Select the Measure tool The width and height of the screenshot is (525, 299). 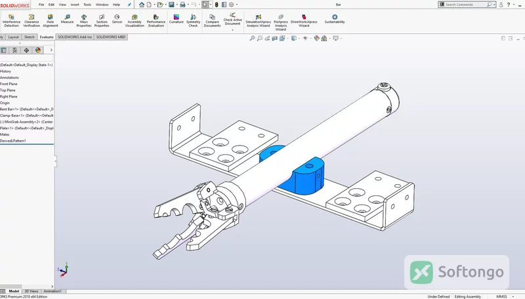67,19
